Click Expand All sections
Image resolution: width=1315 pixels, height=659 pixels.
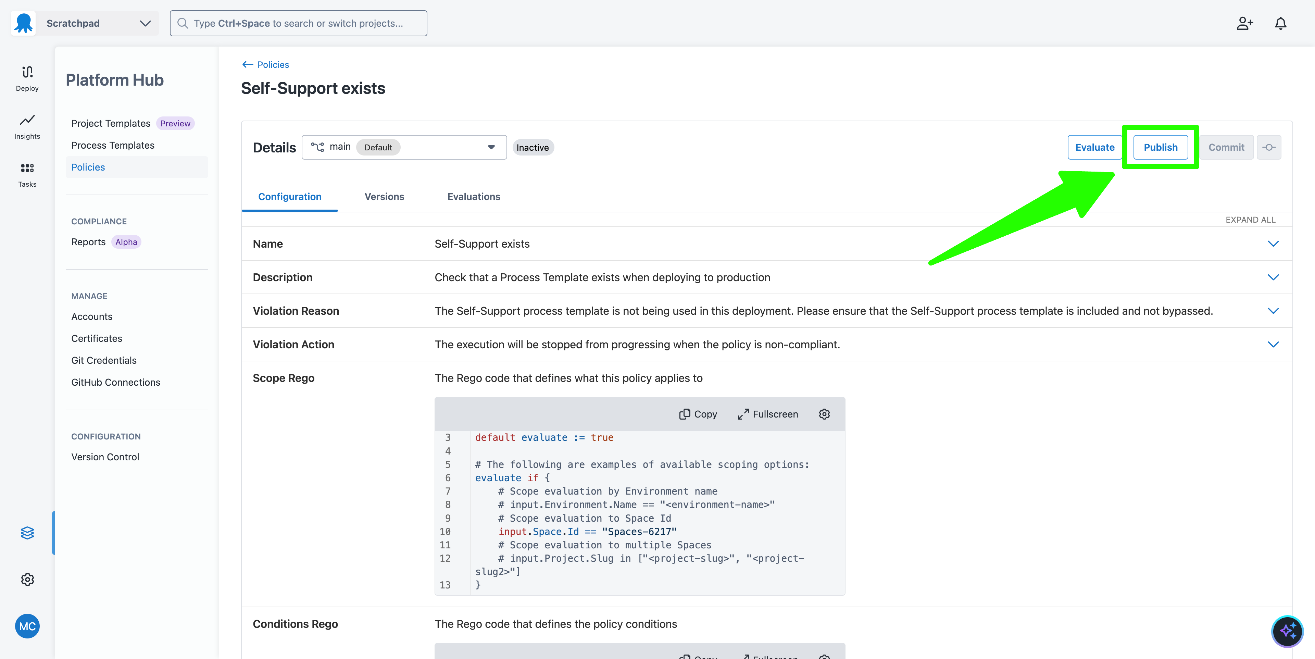coord(1250,220)
